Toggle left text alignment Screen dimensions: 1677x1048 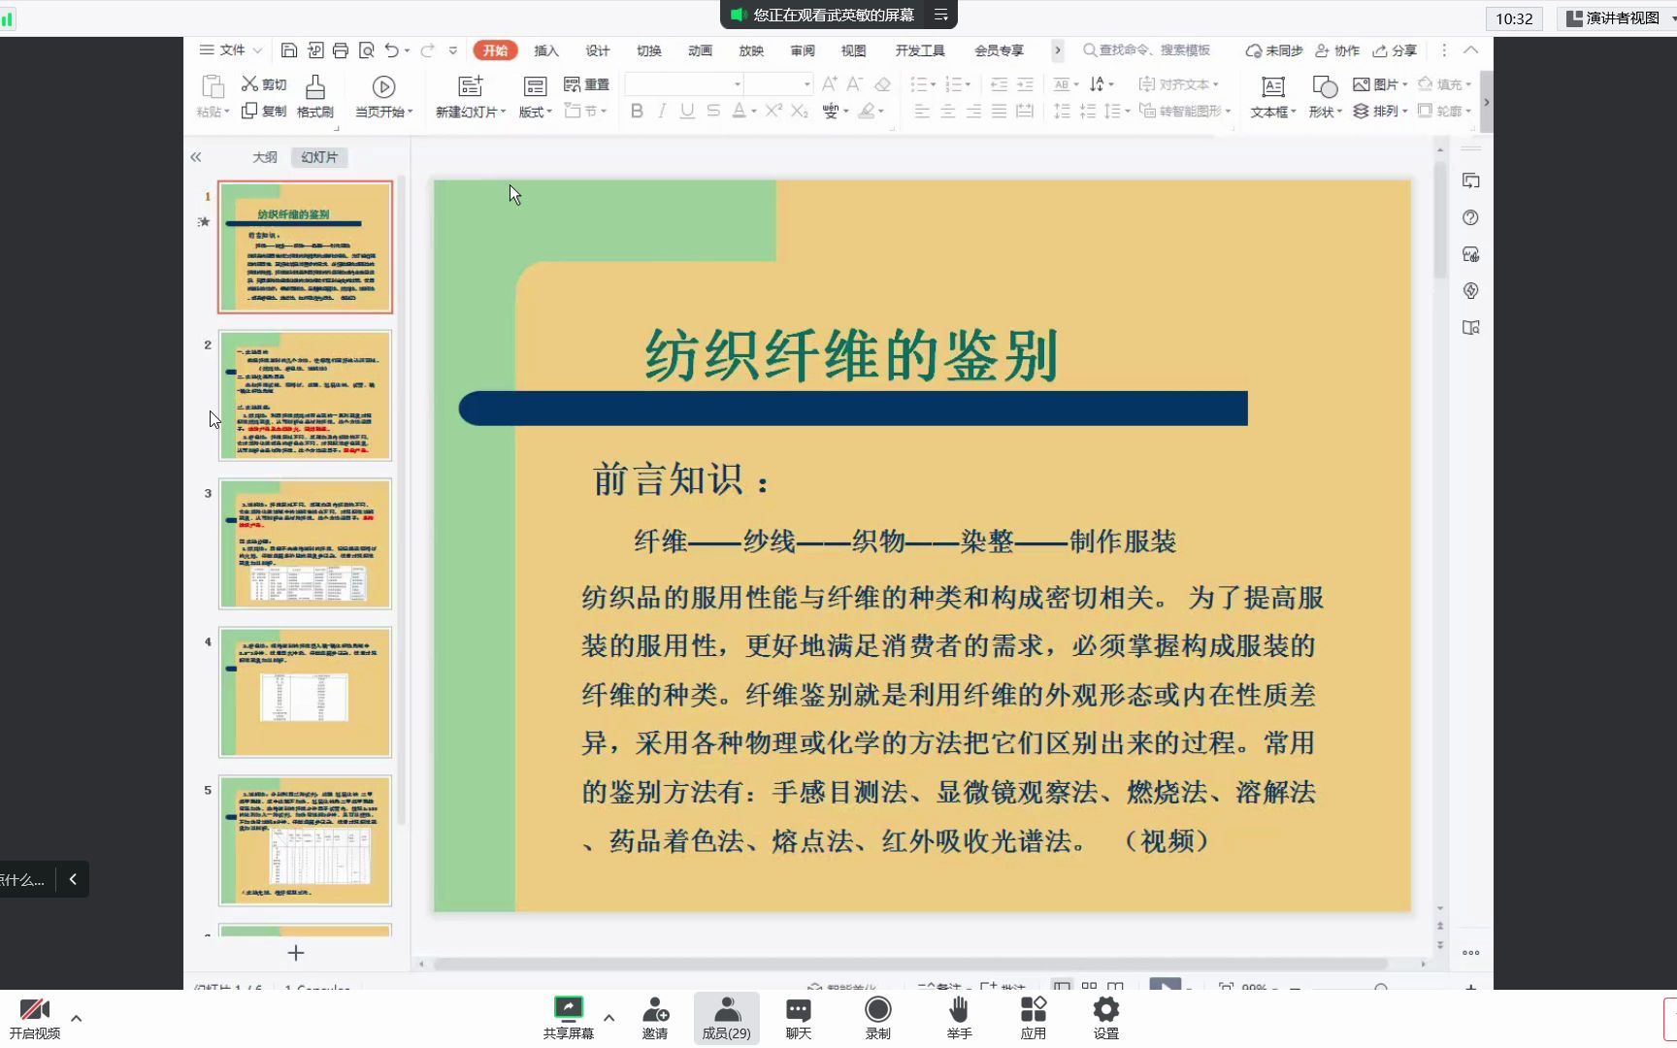click(922, 111)
